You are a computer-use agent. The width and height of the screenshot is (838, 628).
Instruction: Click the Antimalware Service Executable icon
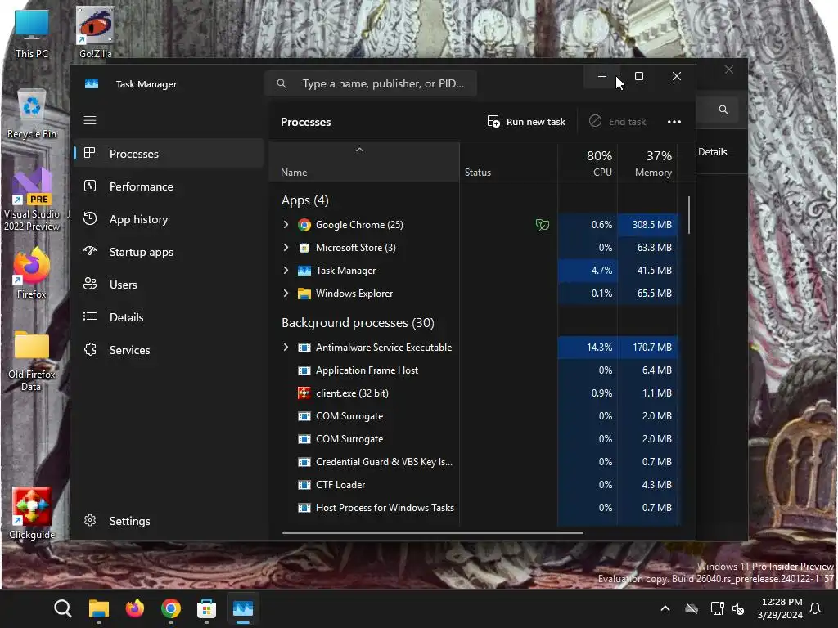[304, 348]
